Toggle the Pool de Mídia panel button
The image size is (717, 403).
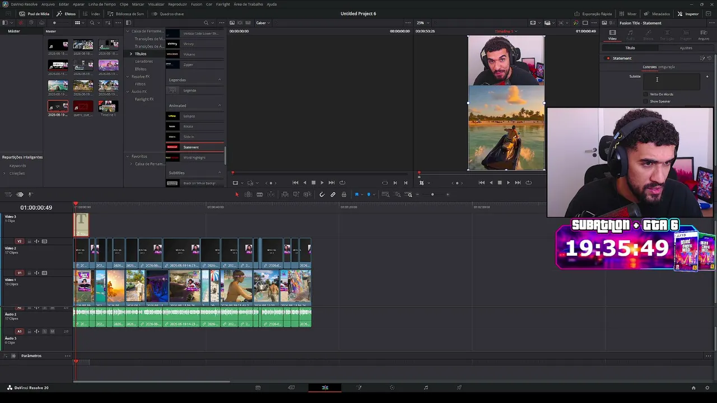coord(34,13)
